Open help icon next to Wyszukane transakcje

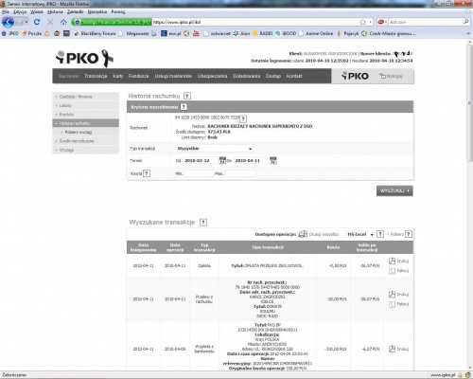pyautogui.click(x=203, y=223)
